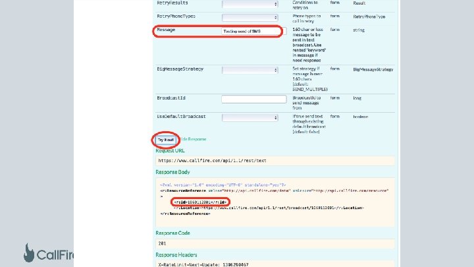This screenshot has width=474, height=267.
Task: Click the Response Code heading
Action: pos(172,233)
